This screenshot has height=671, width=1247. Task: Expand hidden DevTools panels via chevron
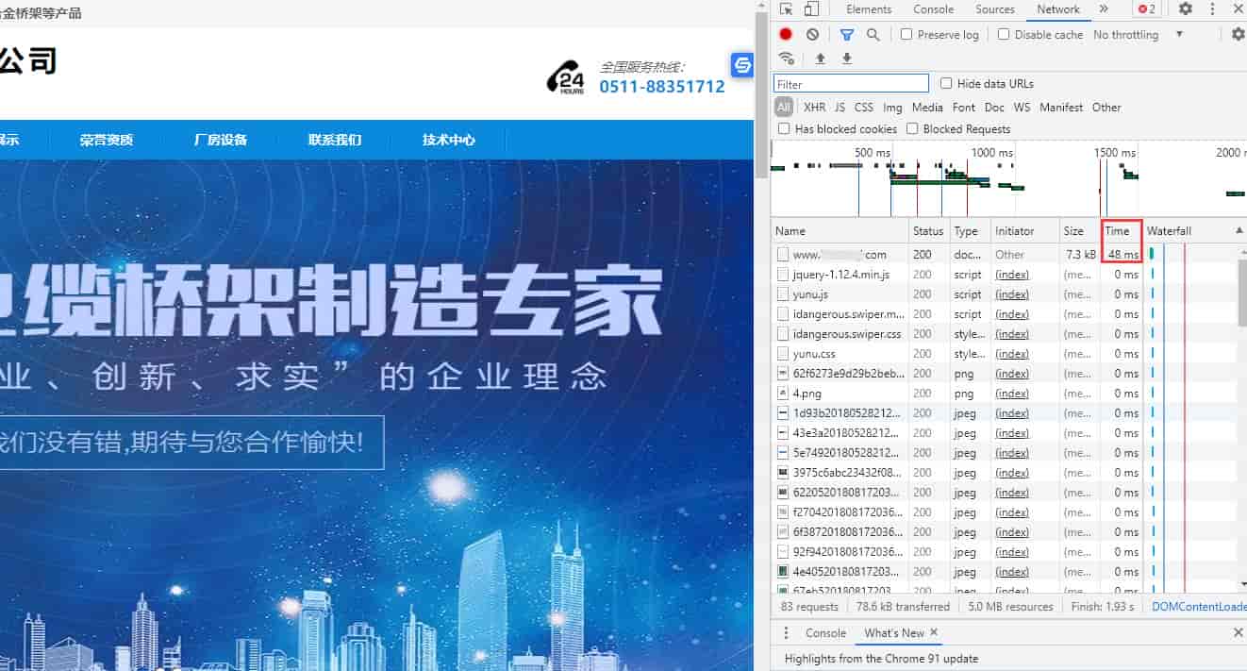click(x=1105, y=9)
